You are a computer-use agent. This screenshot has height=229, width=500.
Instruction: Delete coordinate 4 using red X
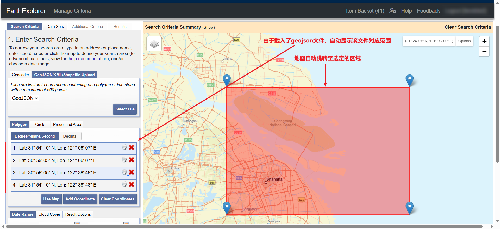pos(132,184)
